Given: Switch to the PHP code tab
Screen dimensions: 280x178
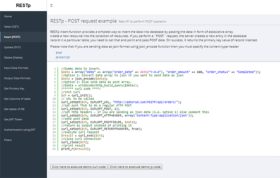Looking at the screenshot, I should pos(59,53).
